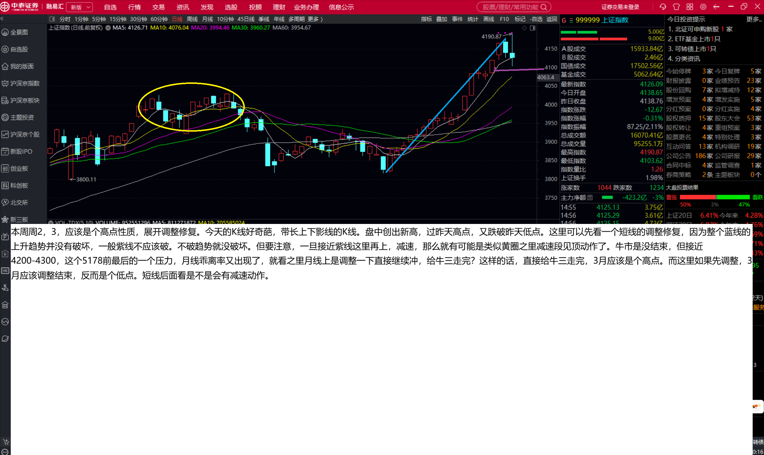Click the customer service headset icon
This screenshot has height=455, width=764.
pos(662,7)
